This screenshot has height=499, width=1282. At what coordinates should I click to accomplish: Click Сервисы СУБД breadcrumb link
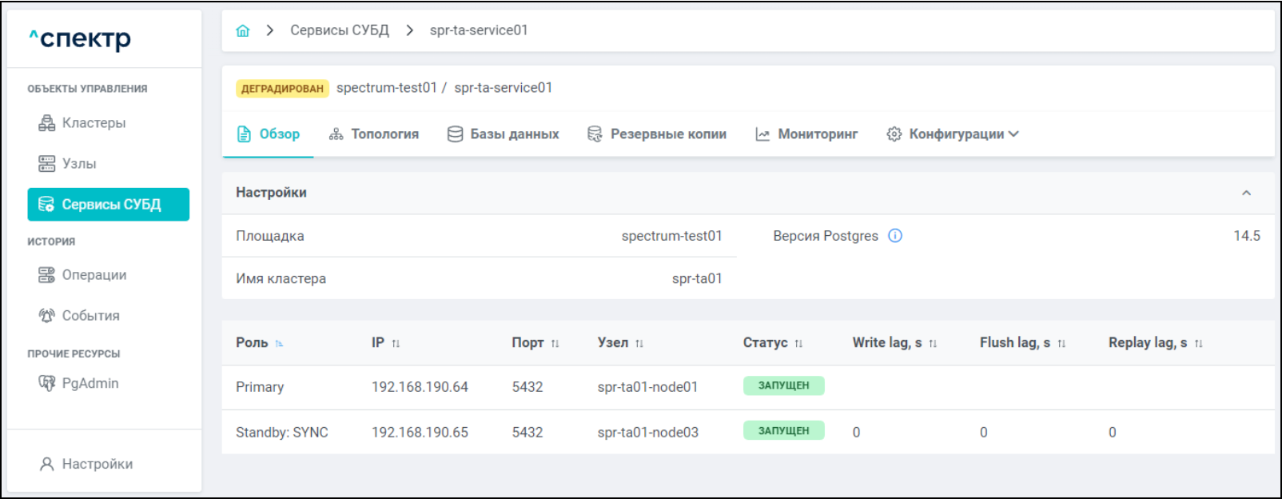coord(340,30)
